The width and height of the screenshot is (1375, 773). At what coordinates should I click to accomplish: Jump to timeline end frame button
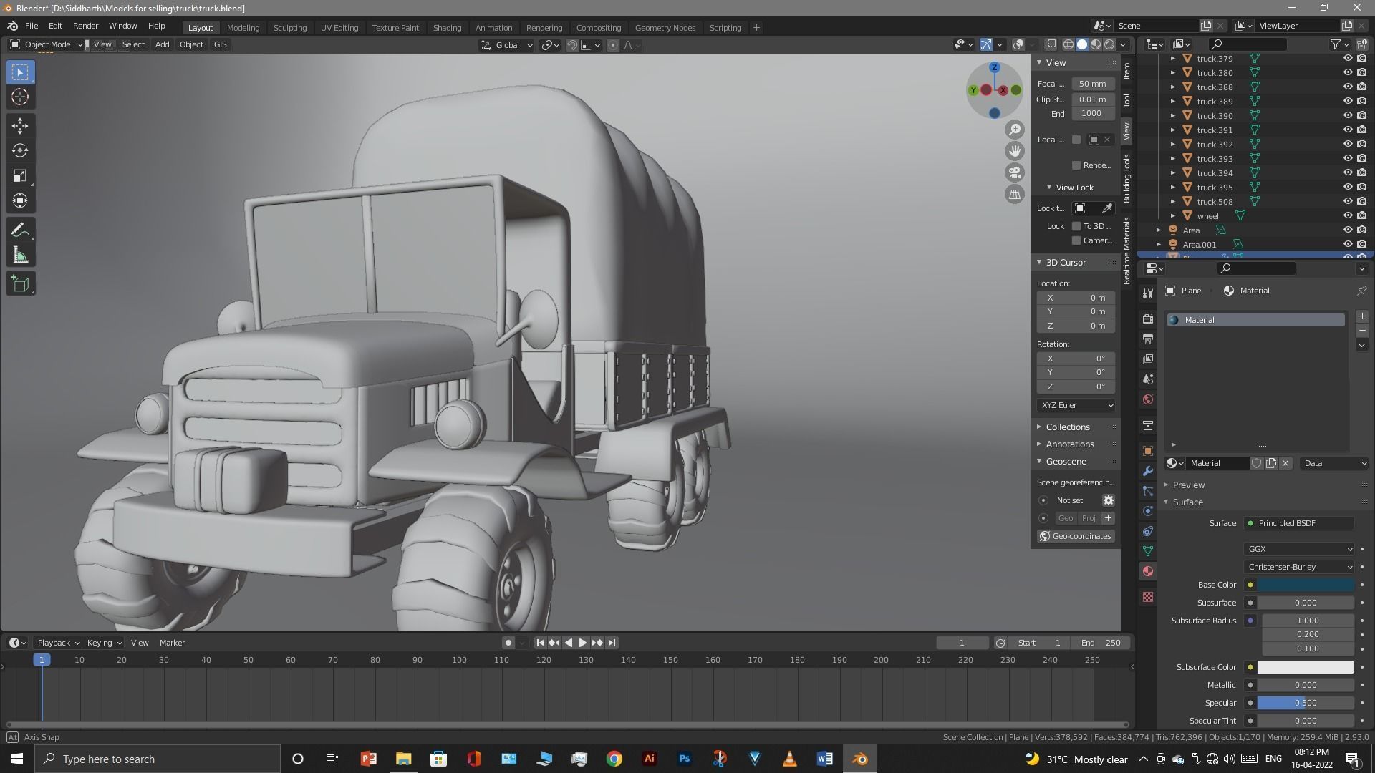612,643
